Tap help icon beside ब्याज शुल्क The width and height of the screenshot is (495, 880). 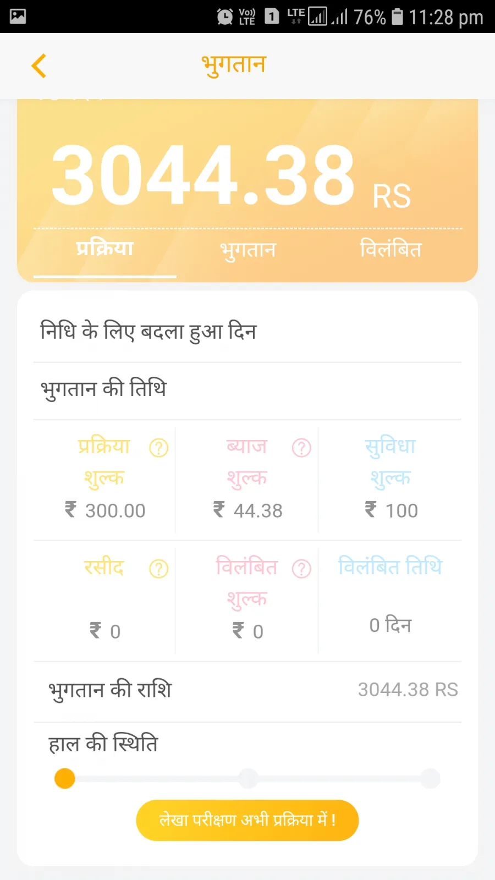(301, 448)
